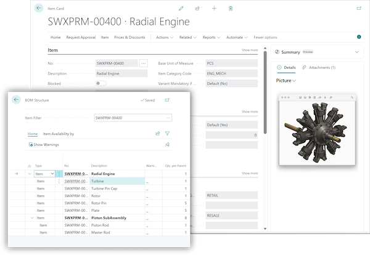Open the Automate dropdown menu
370x255 pixels.
(x=237, y=37)
